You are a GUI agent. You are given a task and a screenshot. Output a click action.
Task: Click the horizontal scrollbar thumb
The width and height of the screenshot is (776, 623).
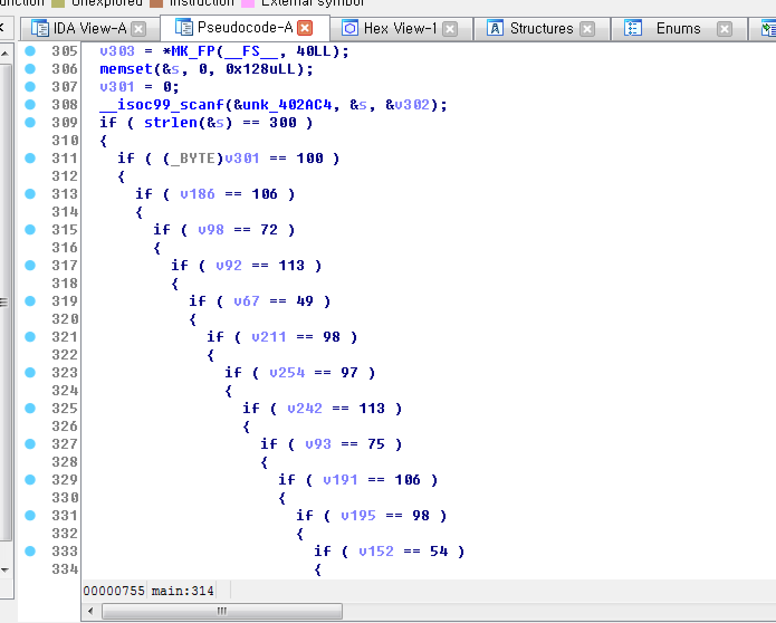[222, 611]
